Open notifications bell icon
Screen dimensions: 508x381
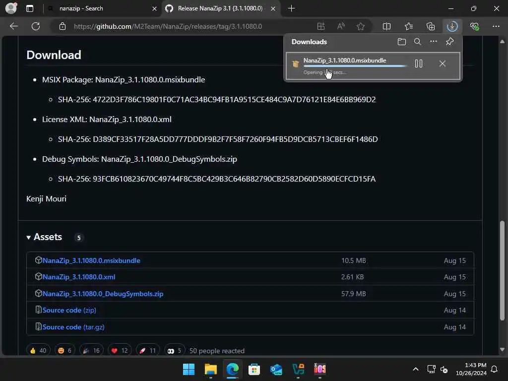[x=494, y=369]
